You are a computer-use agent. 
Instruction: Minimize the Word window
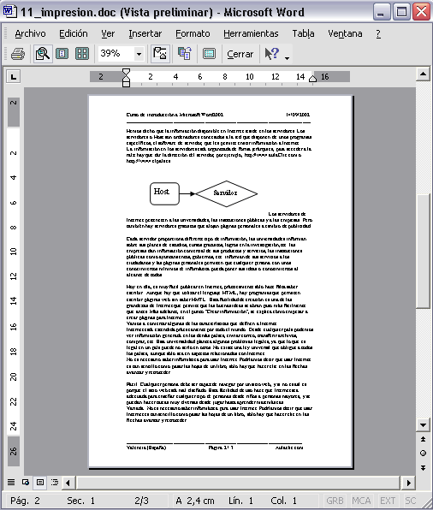point(382,12)
